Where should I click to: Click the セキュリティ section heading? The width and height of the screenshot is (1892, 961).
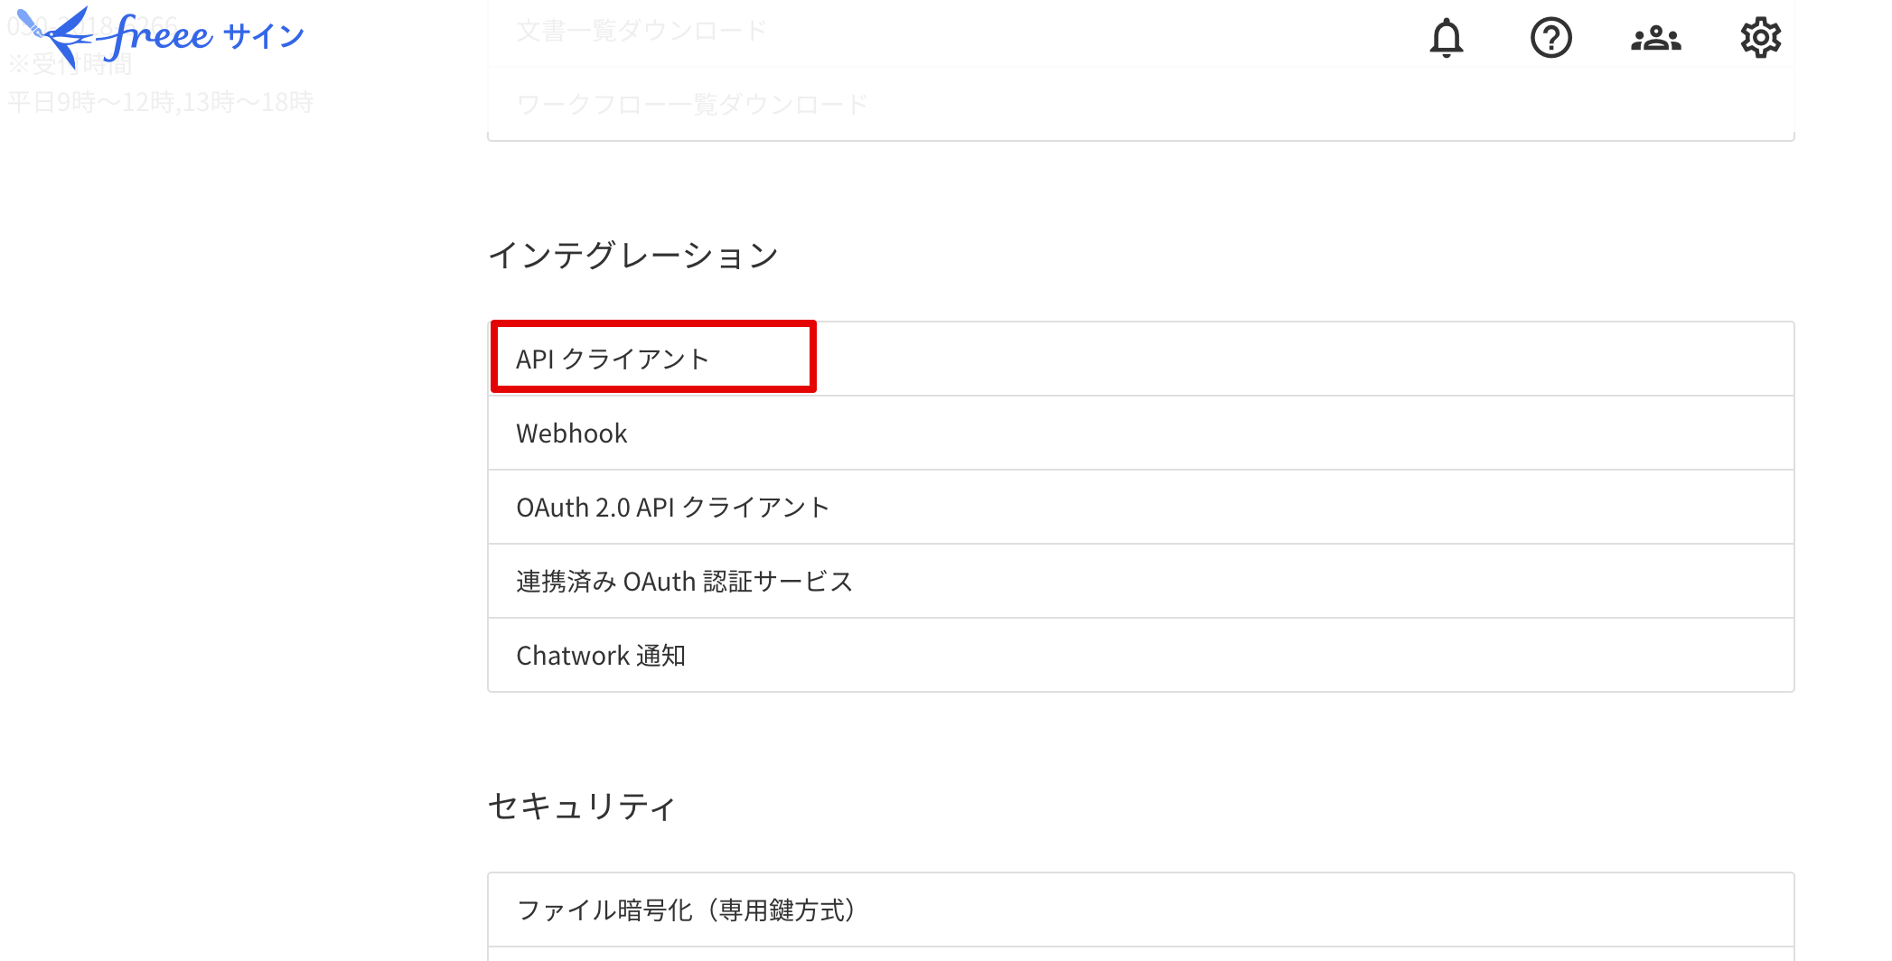[x=582, y=806]
